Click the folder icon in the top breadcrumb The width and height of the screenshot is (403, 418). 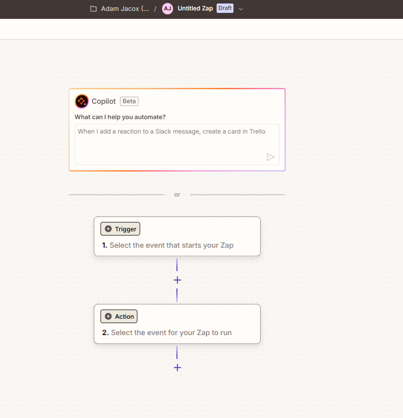pyautogui.click(x=92, y=8)
